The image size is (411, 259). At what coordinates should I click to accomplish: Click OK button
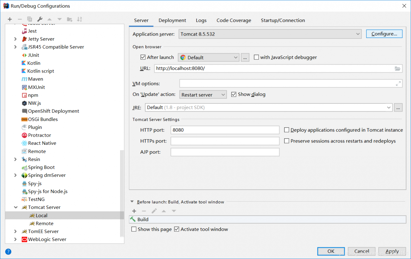pos(331,251)
